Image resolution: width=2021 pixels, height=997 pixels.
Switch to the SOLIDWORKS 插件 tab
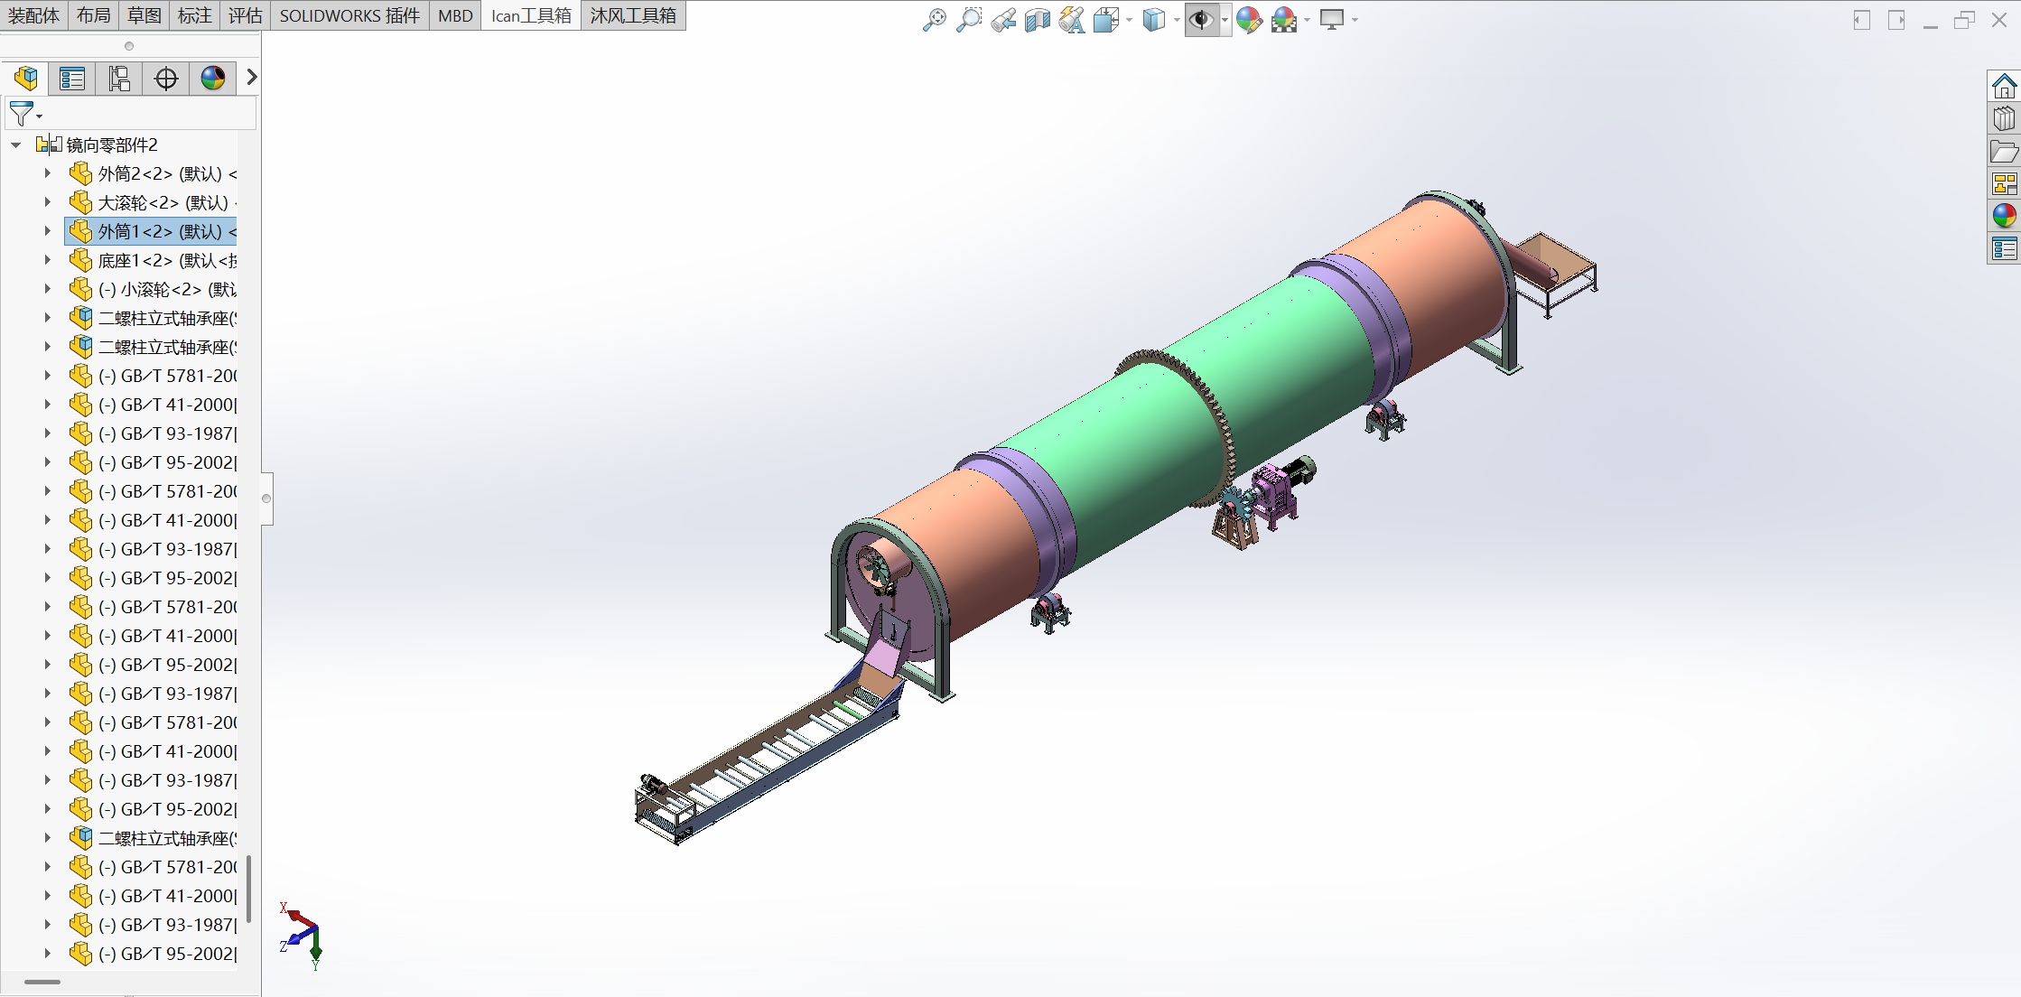pos(349,15)
